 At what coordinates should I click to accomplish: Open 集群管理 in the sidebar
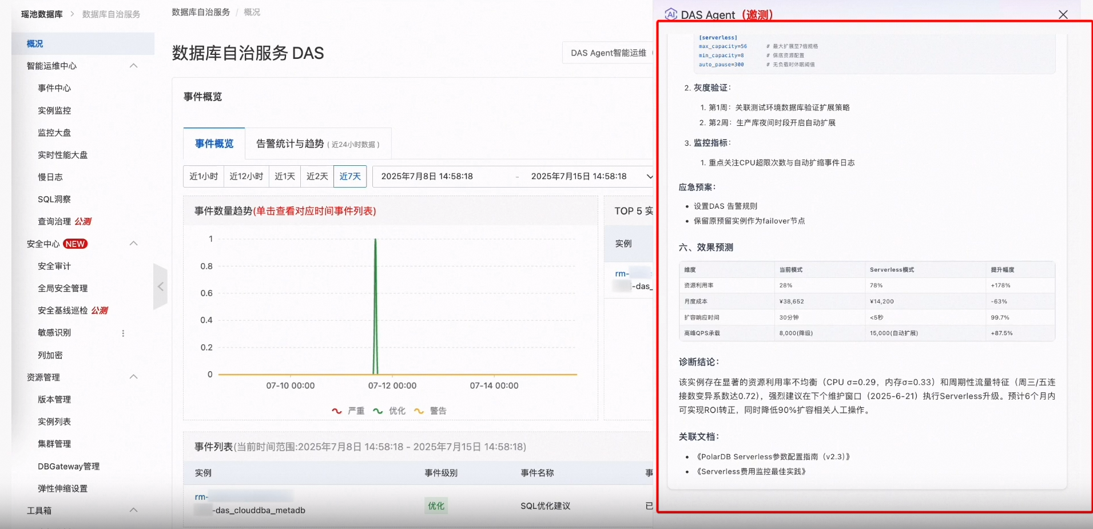point(54,444)
